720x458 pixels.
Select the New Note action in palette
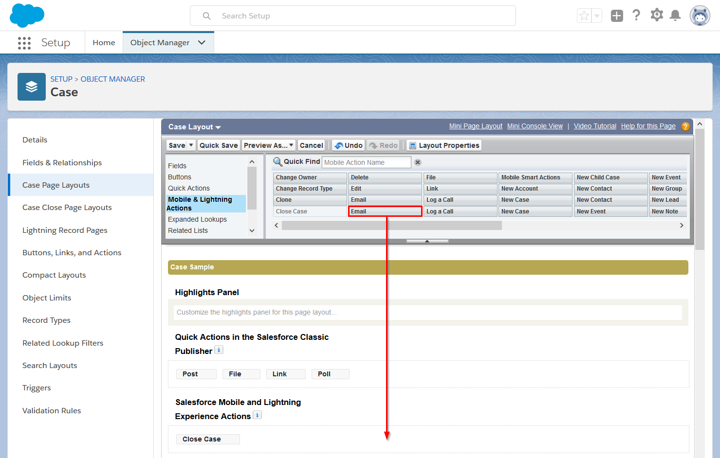click(668, 211)
